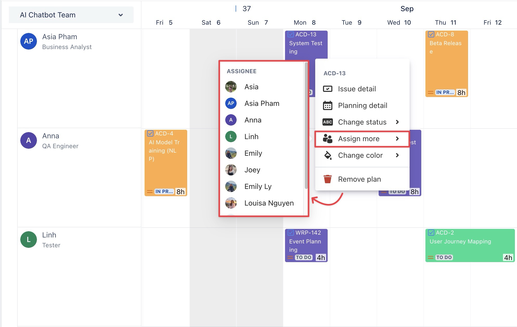Click the assignee list scrollbar

pos(306,125)
